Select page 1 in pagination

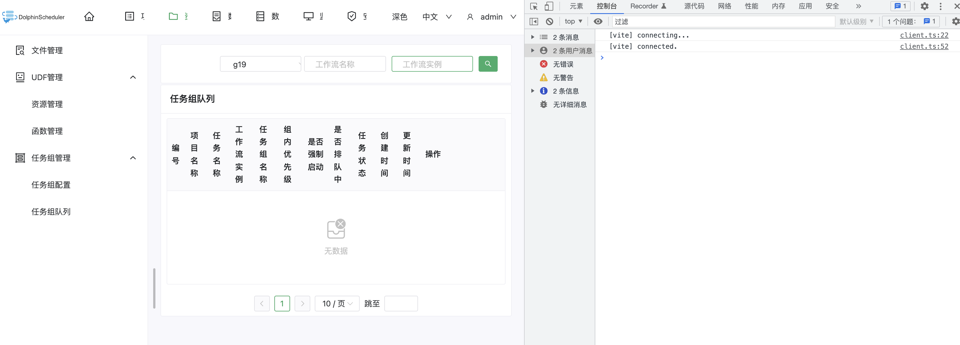(282, 304)
